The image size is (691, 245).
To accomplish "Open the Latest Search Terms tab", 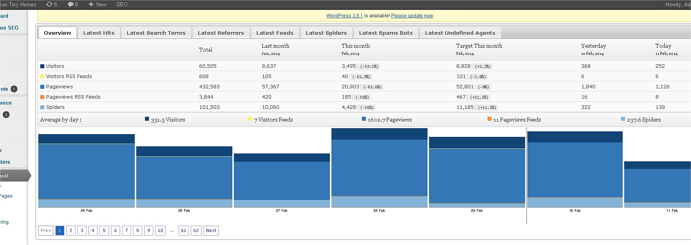I will click(156, 33).
